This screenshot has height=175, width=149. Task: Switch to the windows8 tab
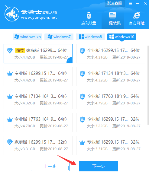click(x=90, y=37)
